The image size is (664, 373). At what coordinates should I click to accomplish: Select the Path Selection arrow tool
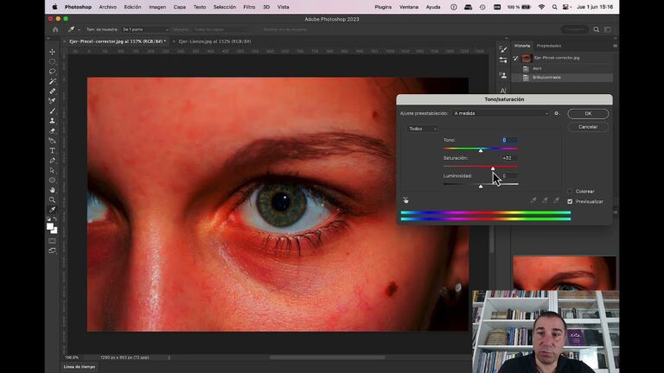click(x=52, y=170)
